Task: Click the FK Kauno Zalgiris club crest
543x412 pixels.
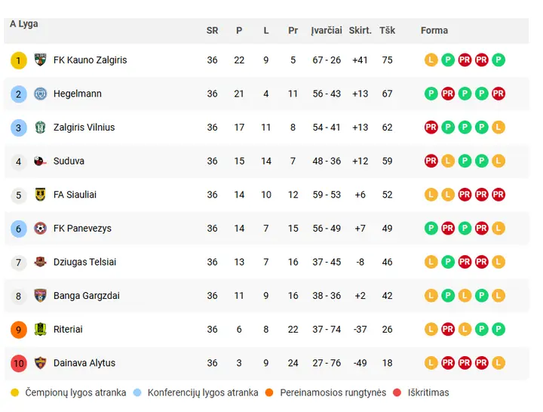Action: 40,60
